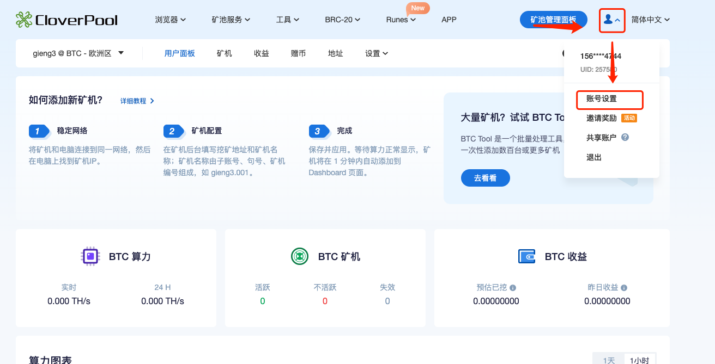The height and width of the screenshot is (364, 715).
Task: Click the phone number 156****4744
Action: (601, 56)
